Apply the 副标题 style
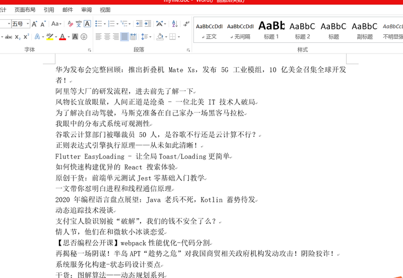The image size is (403, 278). pyautogui.click(x=365, y=31)
